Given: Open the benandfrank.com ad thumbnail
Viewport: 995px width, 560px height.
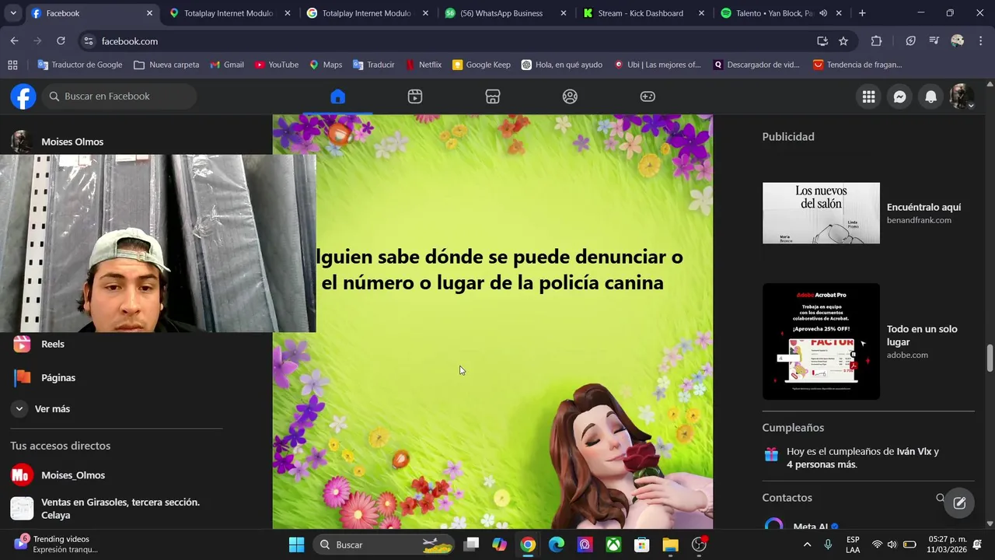Looking at the screenshot, I should (821, 213).
